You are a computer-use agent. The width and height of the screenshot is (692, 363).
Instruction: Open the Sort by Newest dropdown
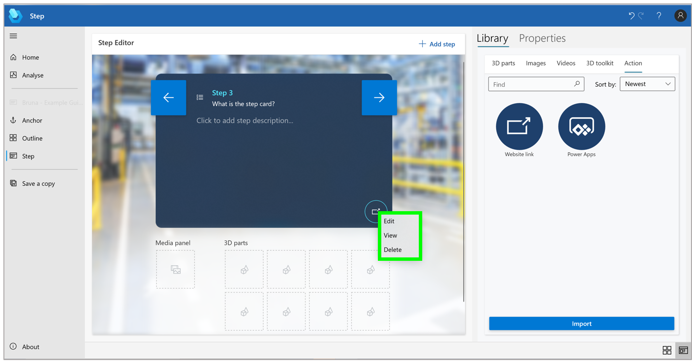(647, 84)
